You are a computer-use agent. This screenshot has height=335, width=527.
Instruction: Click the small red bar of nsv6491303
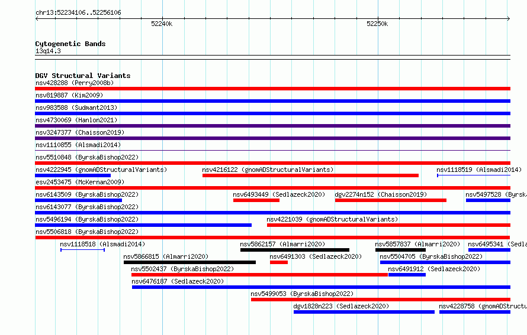(x=279, y=262)
